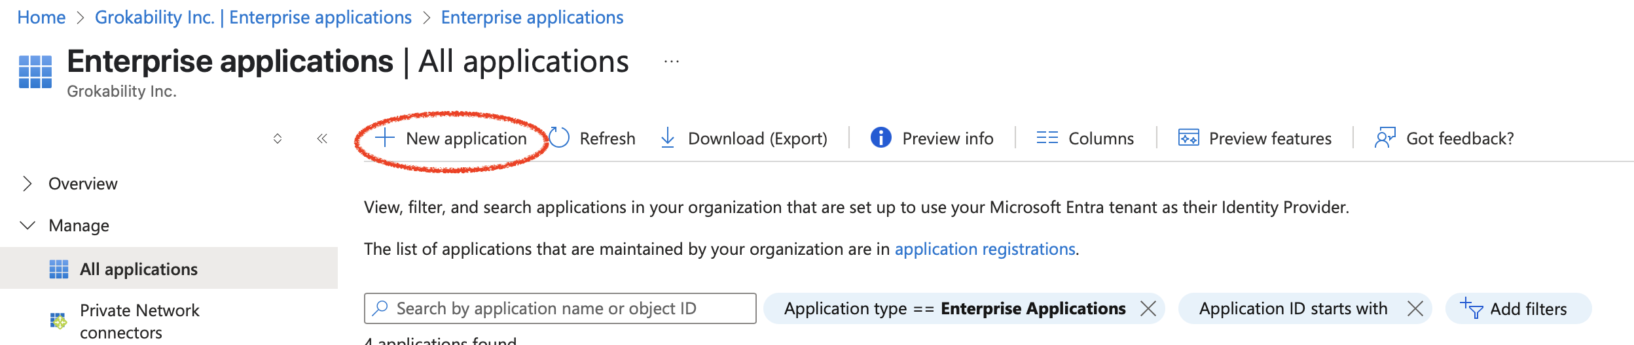The image size is (1634, 345).
Task: Open Grokability Inc. | Enterprise applications breadcrumb
Action: pyautogui.click(x=253, y=17)
